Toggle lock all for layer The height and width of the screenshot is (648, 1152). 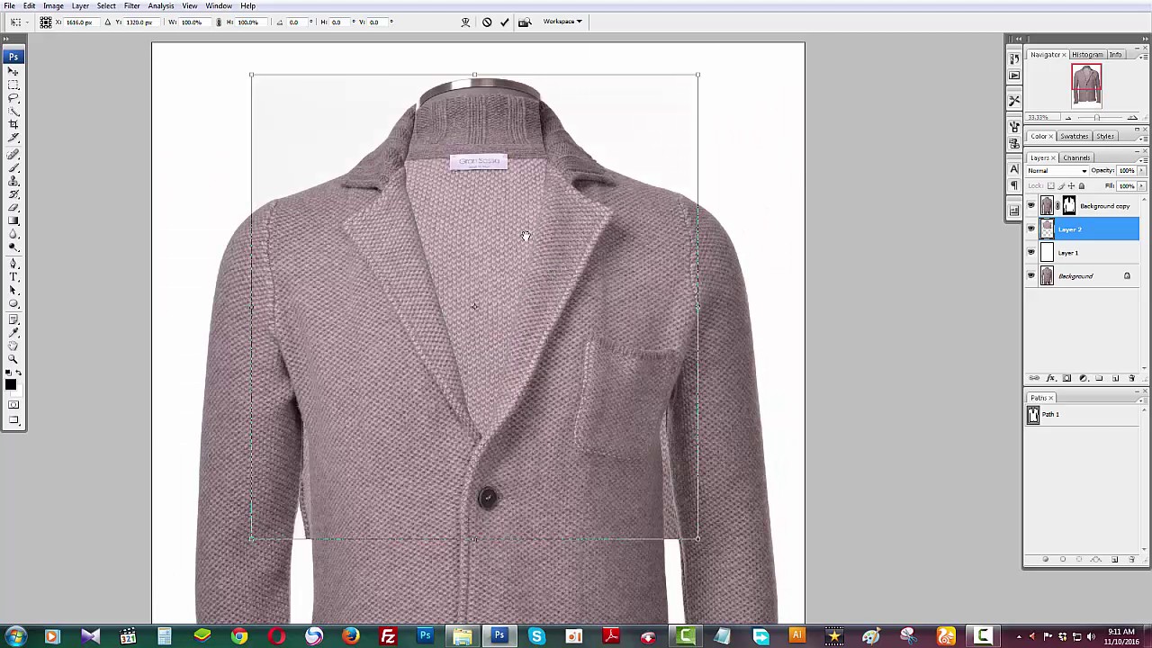click(1082, 186)
